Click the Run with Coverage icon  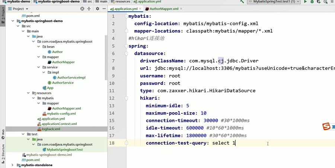[319, 1]
